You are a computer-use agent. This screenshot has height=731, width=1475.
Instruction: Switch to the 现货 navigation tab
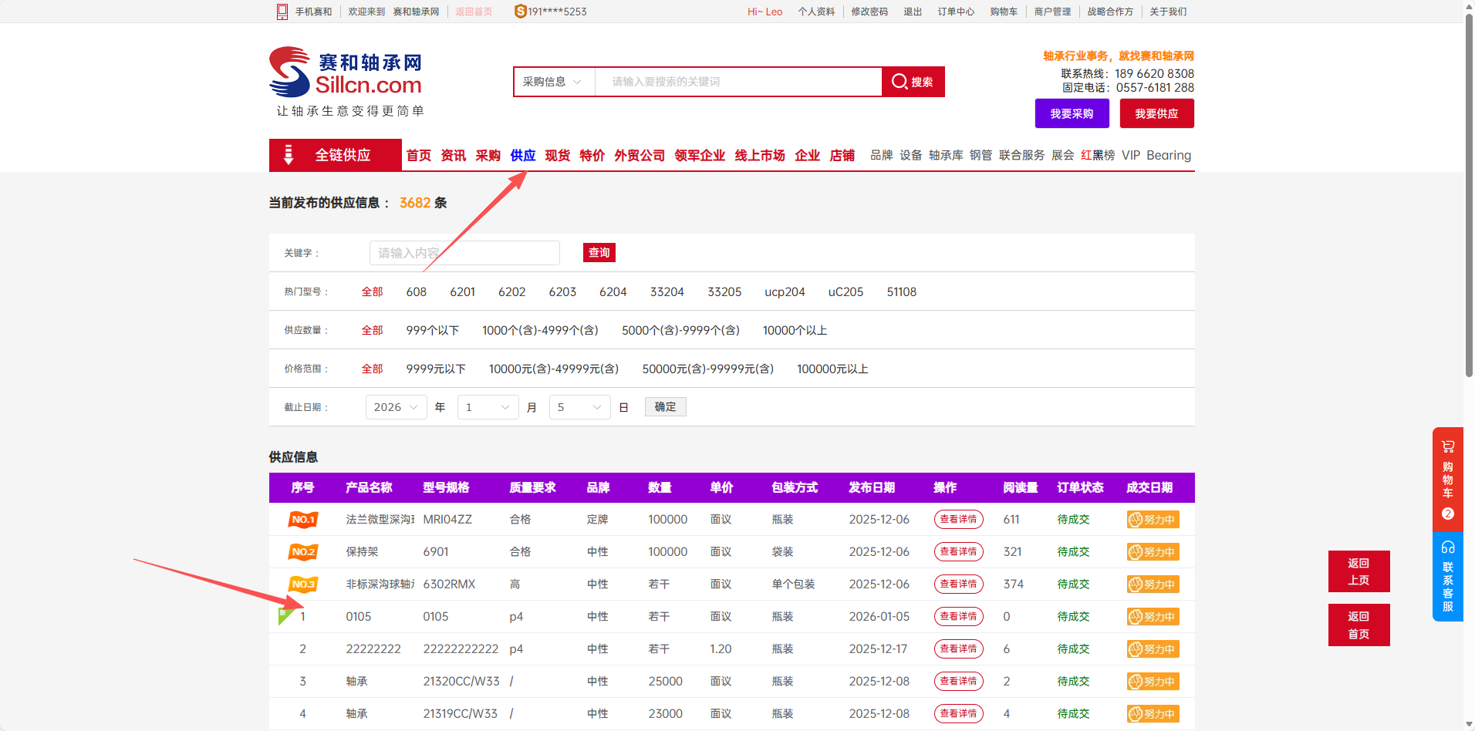coord(557,156)
